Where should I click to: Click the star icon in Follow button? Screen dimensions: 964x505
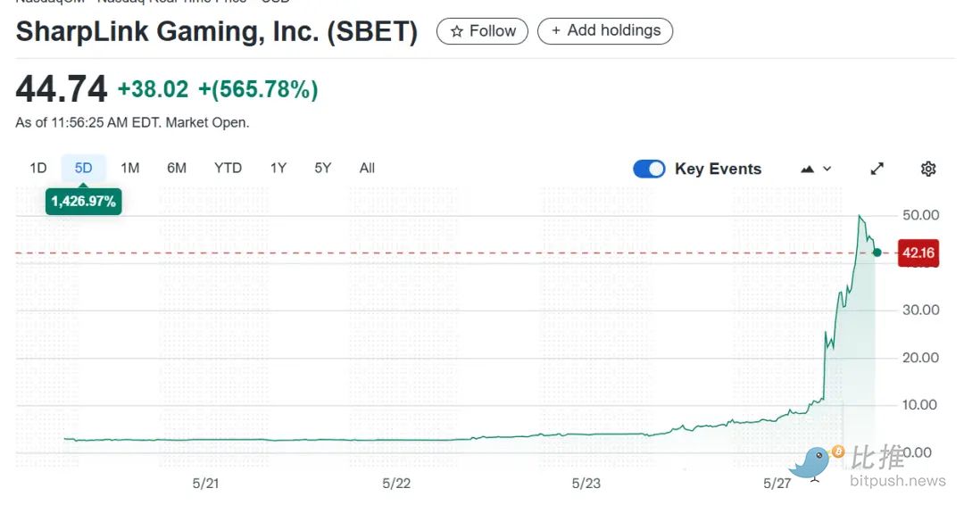[x=457, y=31]
